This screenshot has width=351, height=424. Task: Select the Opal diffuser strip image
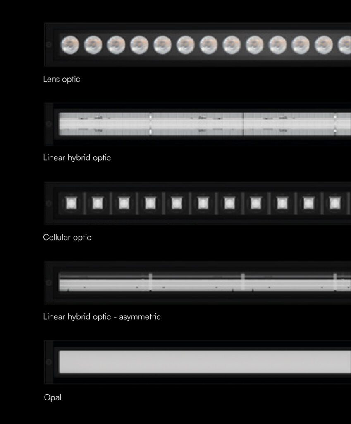coord(205,362)
